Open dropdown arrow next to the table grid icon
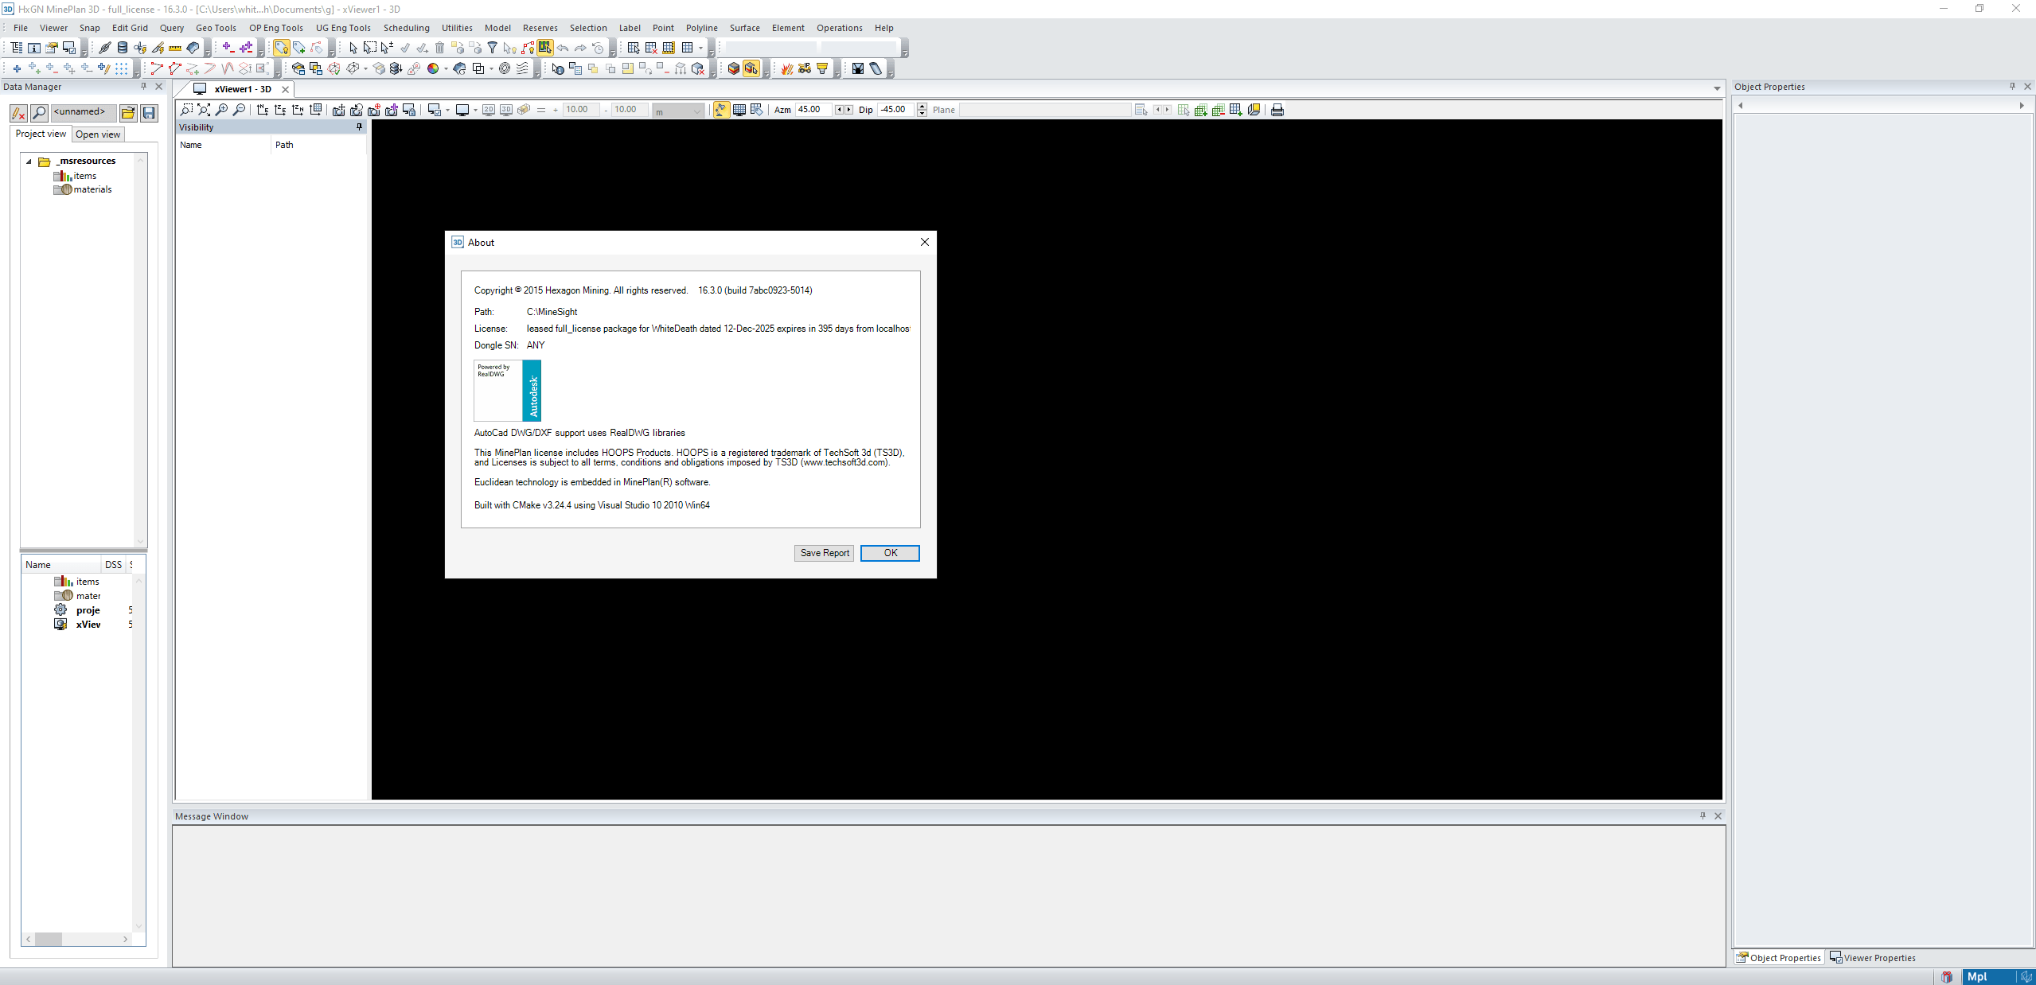2036x985 pixels. pyautogui.click(x=700, y=48)
